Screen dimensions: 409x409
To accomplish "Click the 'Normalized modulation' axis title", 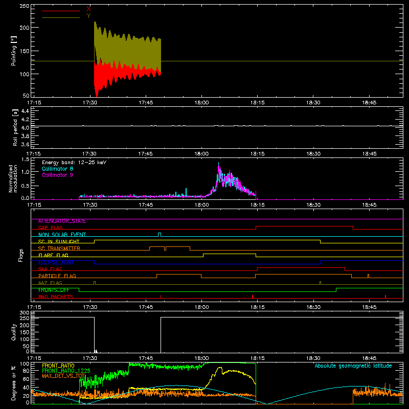I will pyautogui.click(x=13, y=178).
